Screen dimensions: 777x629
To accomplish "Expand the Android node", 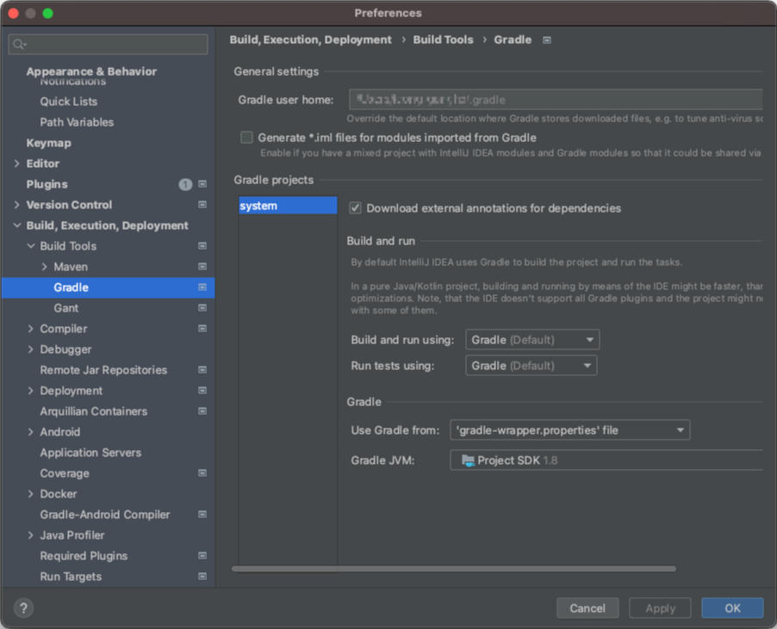I will pyautogui.click(x=31, y=432).
